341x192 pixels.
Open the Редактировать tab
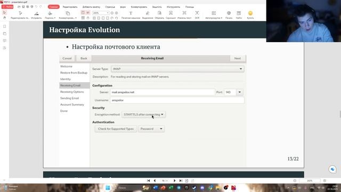(70, 7)
